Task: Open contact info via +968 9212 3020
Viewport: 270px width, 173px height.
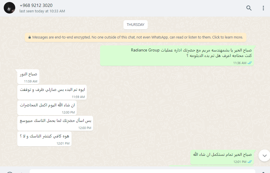Action: click(36, 5)
